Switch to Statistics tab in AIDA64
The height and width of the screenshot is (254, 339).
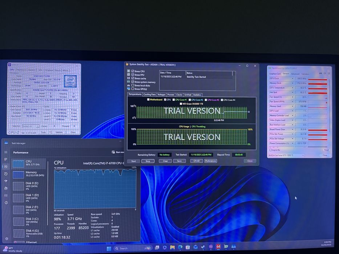pyautogui.click(x=197, y=95)
